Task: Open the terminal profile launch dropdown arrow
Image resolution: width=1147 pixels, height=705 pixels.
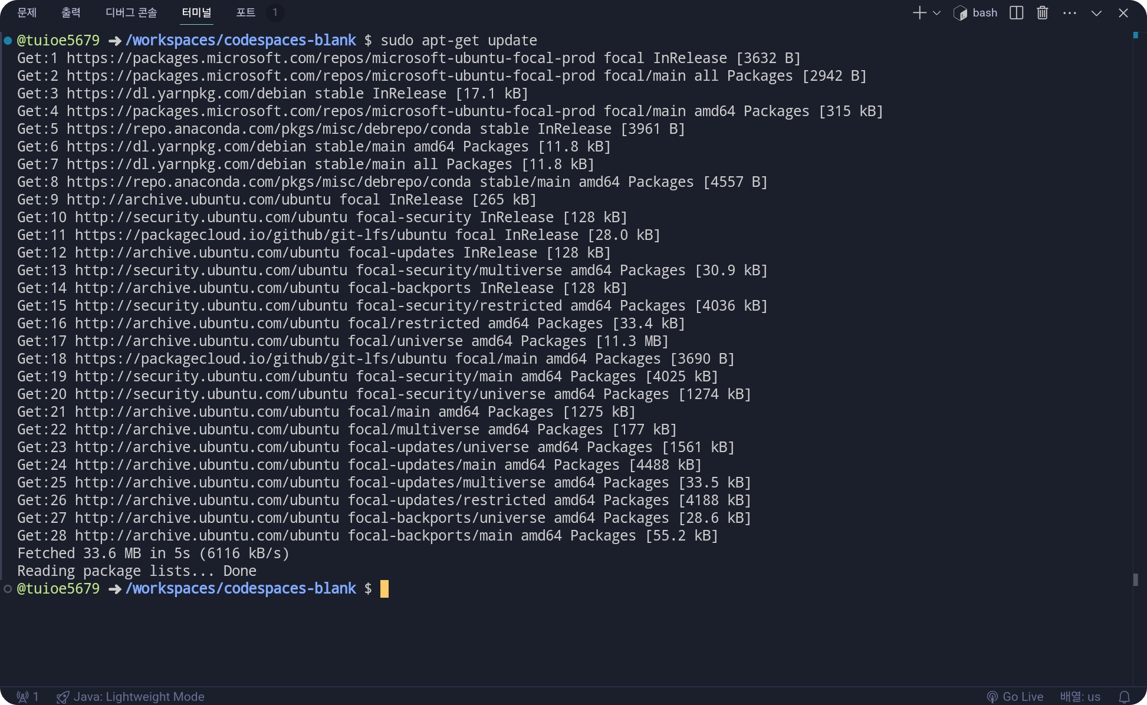Action: tap(937, 13)
